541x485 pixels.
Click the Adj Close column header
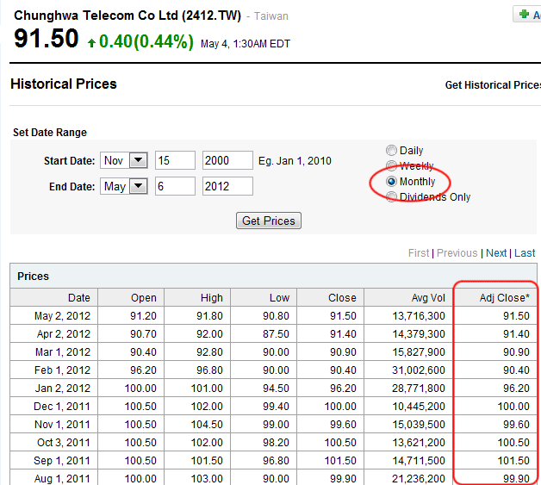504,298
